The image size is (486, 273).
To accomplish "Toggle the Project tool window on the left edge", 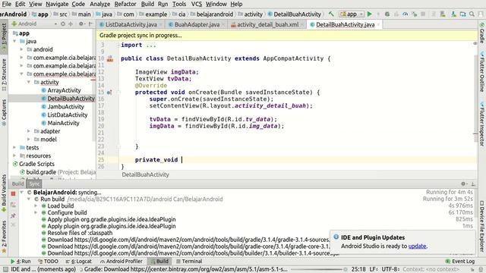I will (x=4, y=37).
